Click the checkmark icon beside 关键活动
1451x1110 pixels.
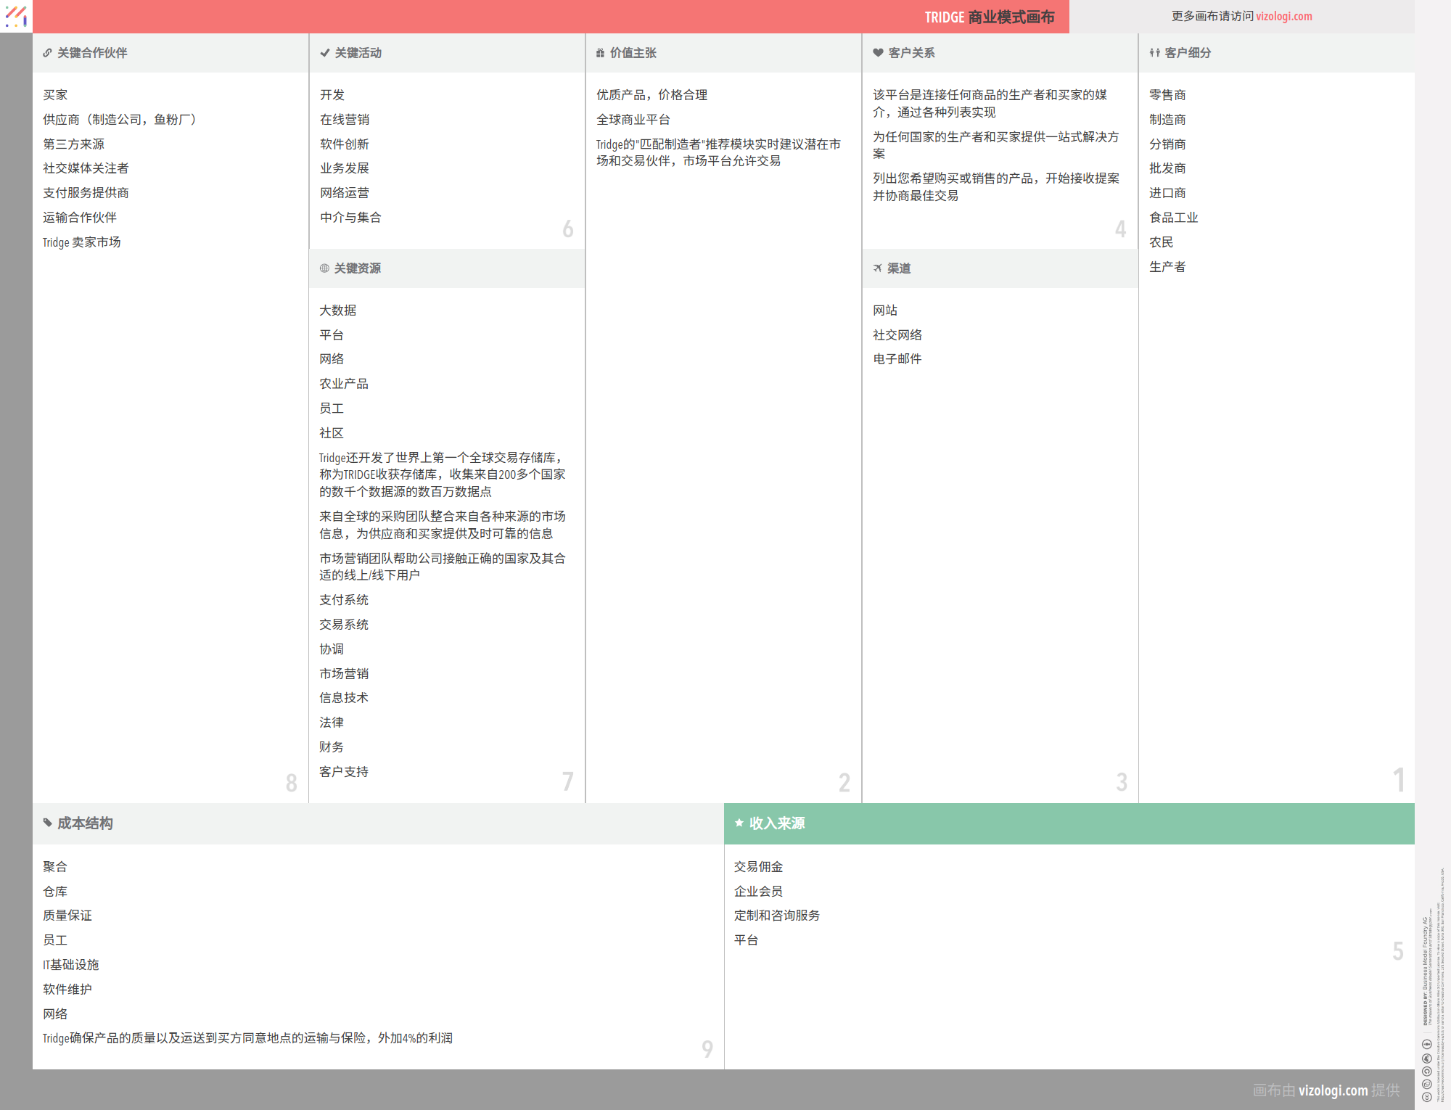coord(324,53)
